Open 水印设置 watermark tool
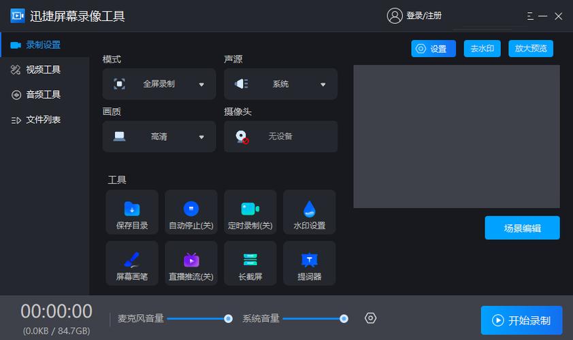Screen dimensions: 573x340 click(x=310, y=212)
